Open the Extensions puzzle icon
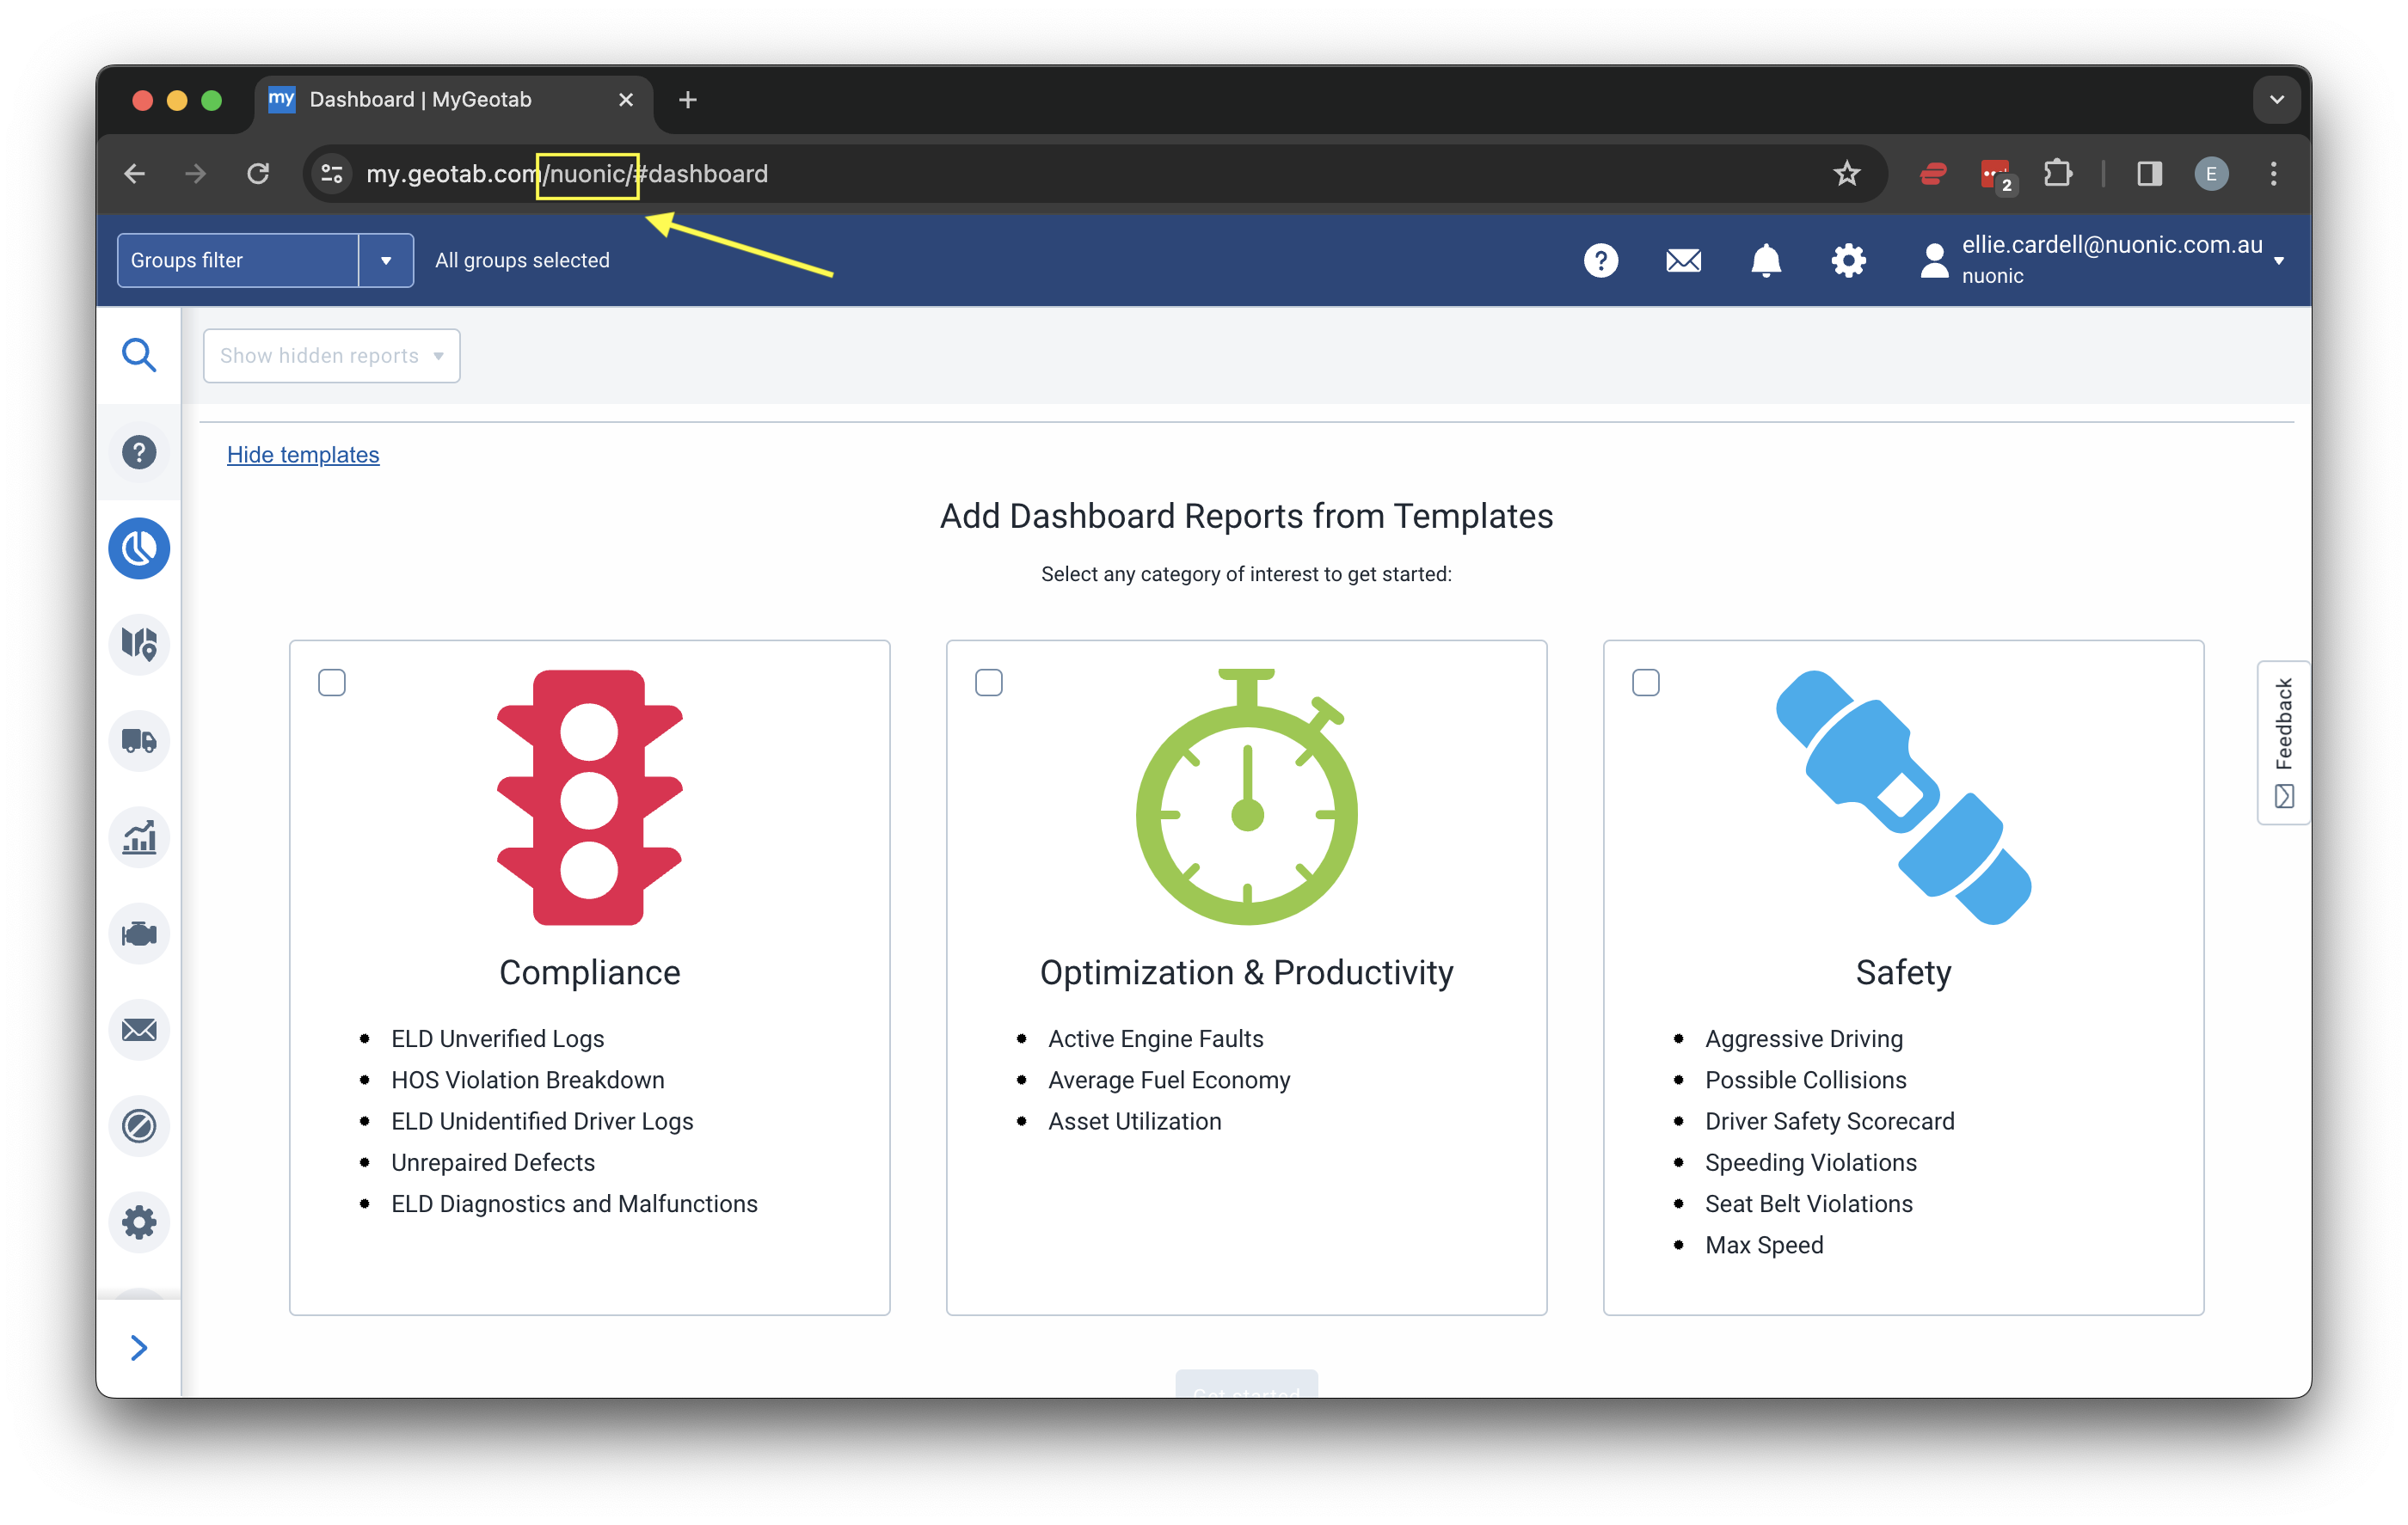Screen dimensions: 2408x1525 coord(2057,173)
